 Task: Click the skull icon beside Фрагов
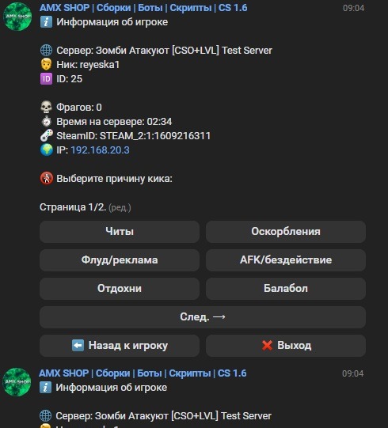tap(46, 107)
